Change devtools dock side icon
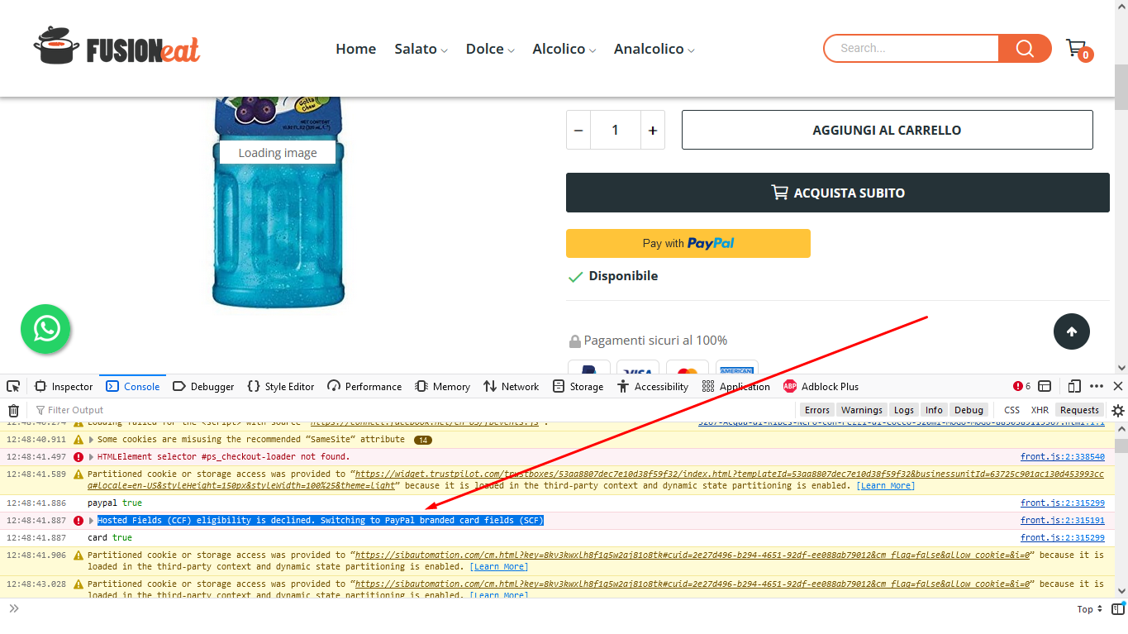 point(1045,386)
